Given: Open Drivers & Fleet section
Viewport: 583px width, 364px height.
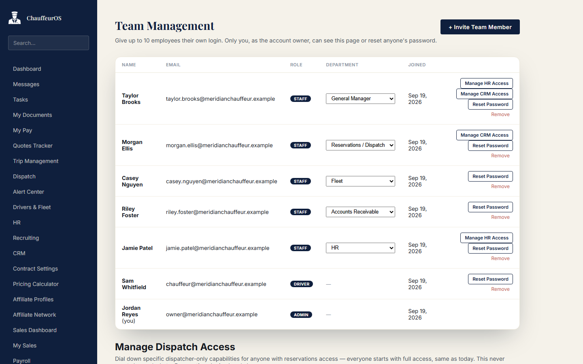Looking at the screenshot, I should pyautogui.click(x=32, y=207).
